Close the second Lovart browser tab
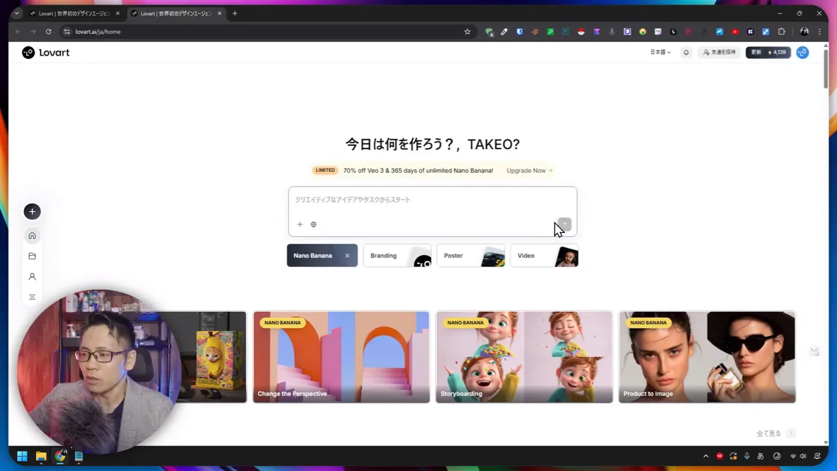 point(220,13)
